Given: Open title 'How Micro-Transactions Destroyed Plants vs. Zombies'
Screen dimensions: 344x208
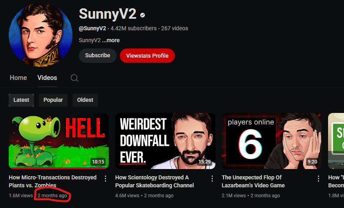Looking at the screenshot, I should [53, 181].
